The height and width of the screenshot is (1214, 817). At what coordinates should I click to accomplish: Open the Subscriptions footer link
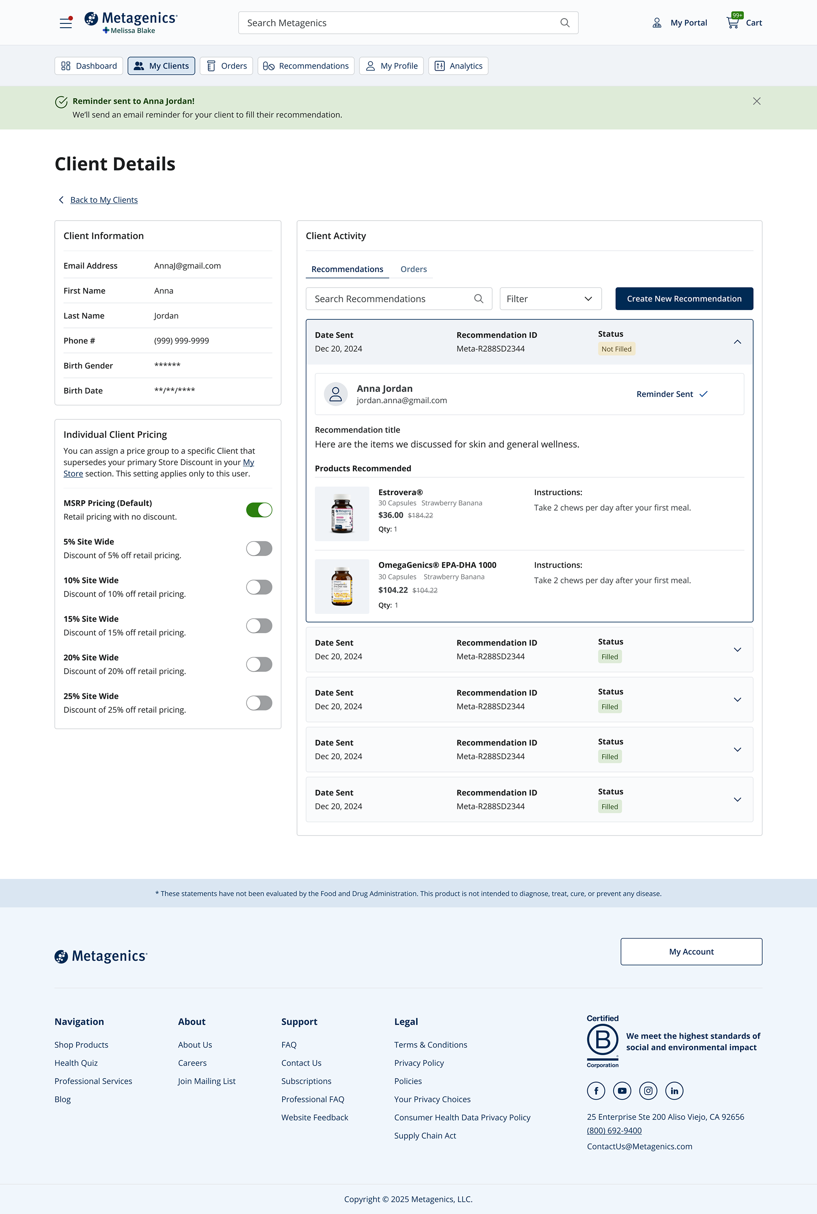(306, 1081)
